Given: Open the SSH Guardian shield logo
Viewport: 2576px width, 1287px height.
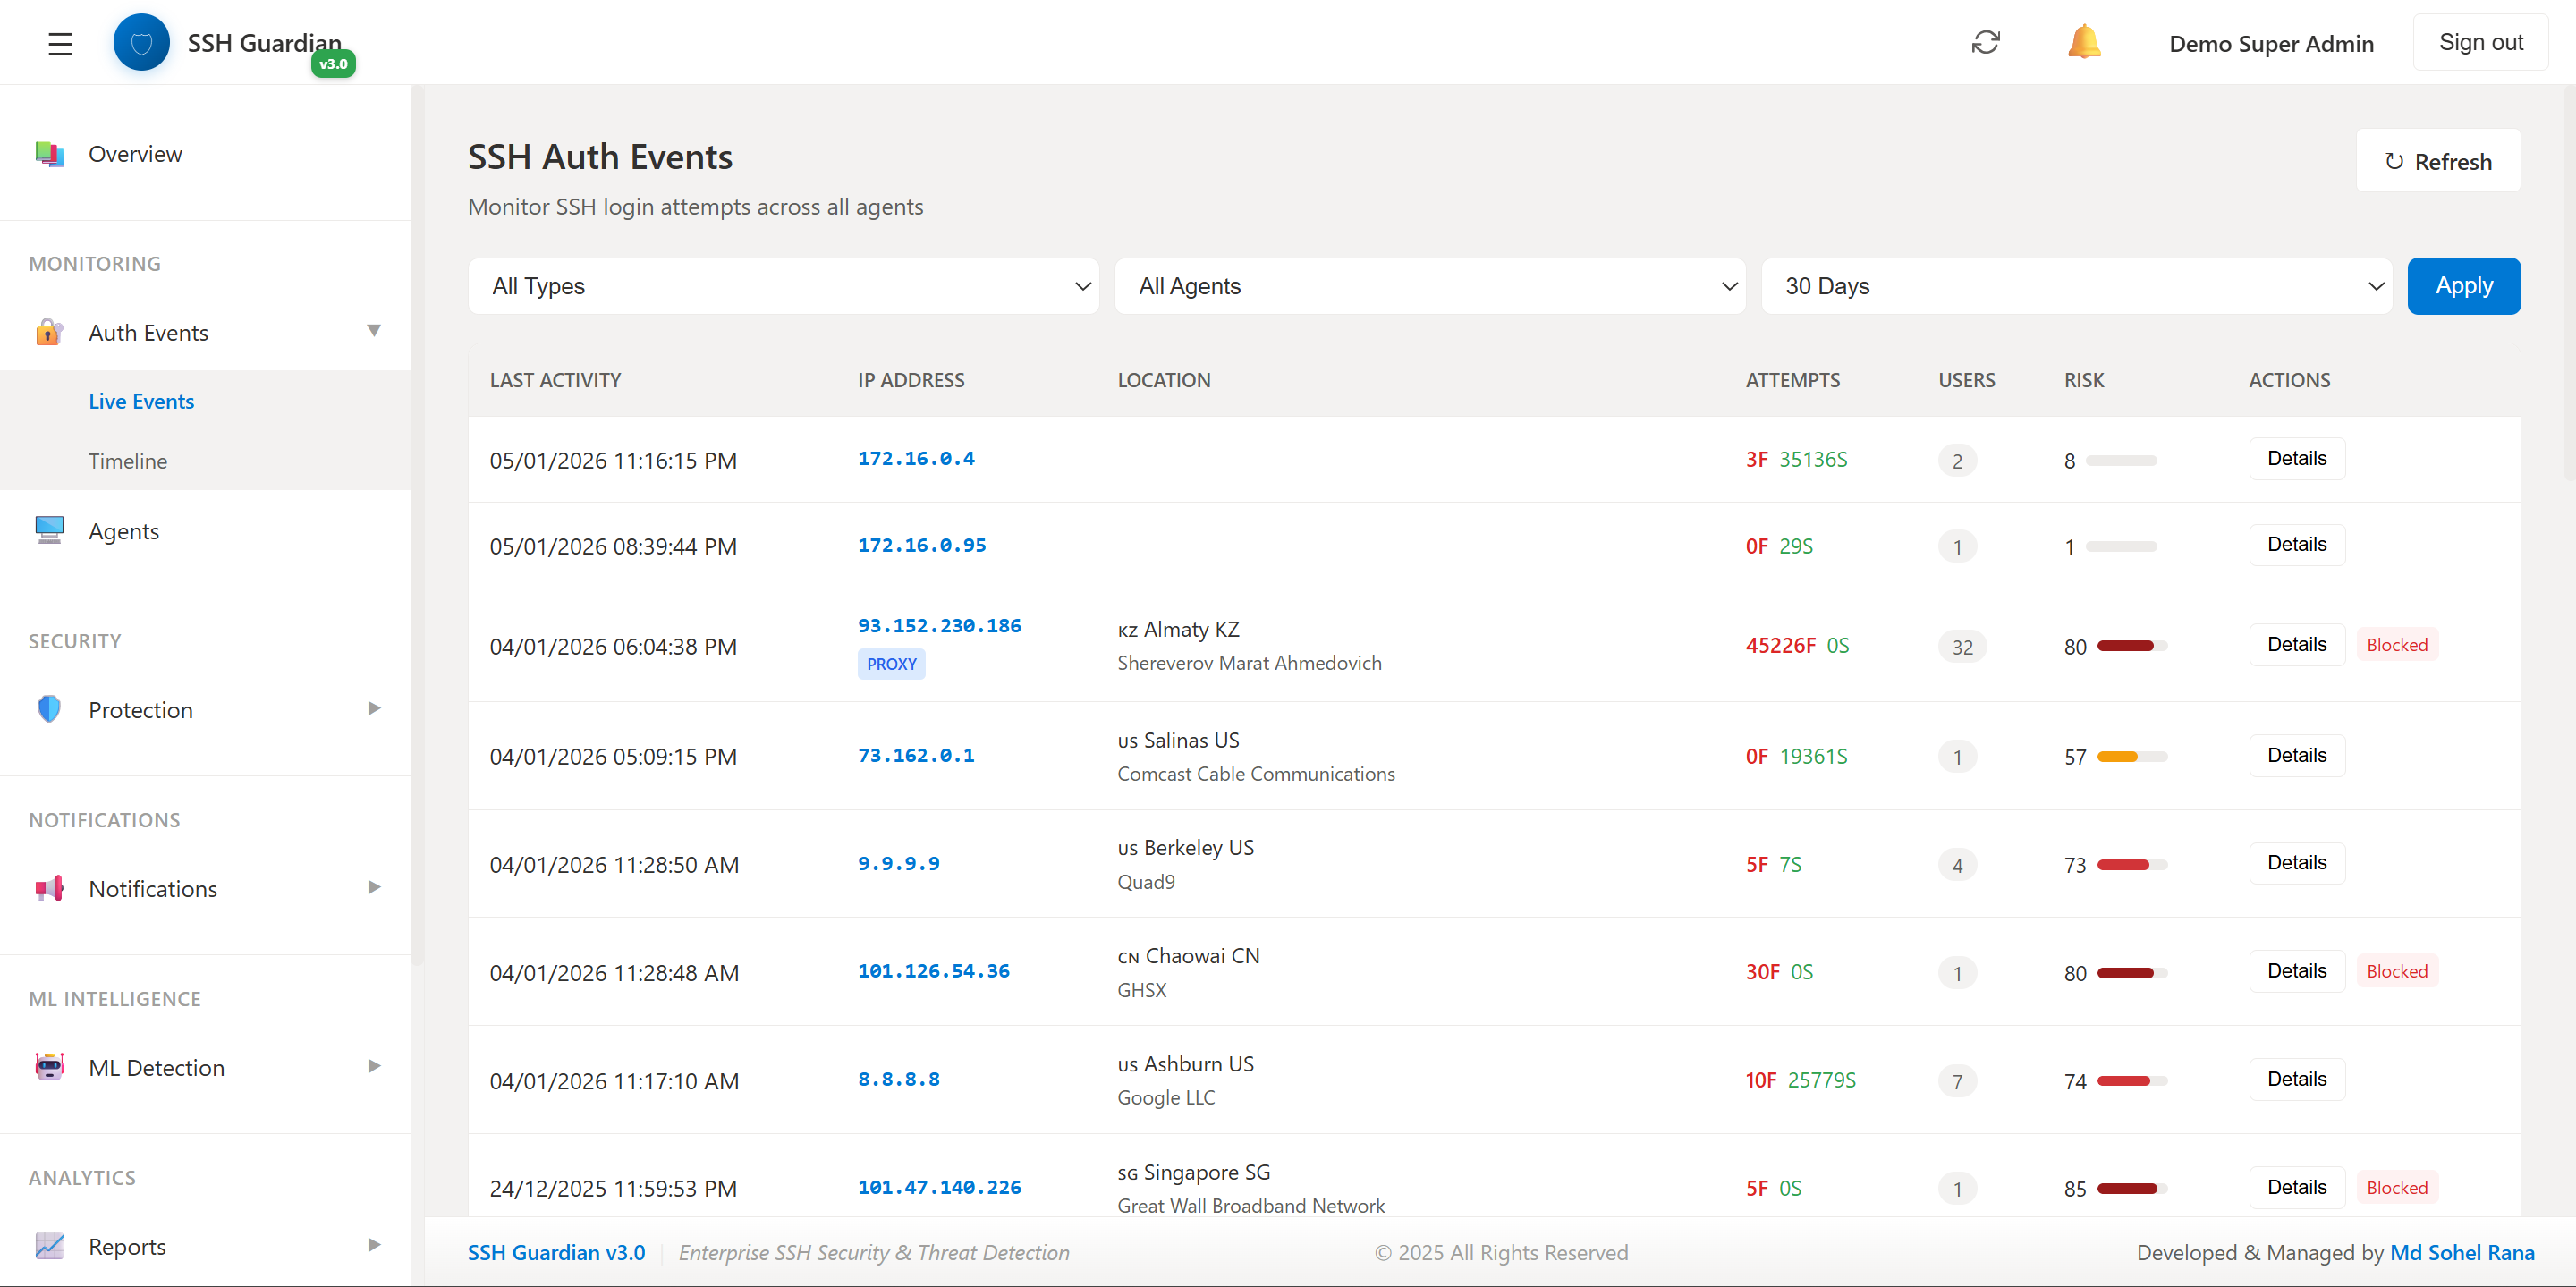Looking at the screenshot, I should 141,42.
